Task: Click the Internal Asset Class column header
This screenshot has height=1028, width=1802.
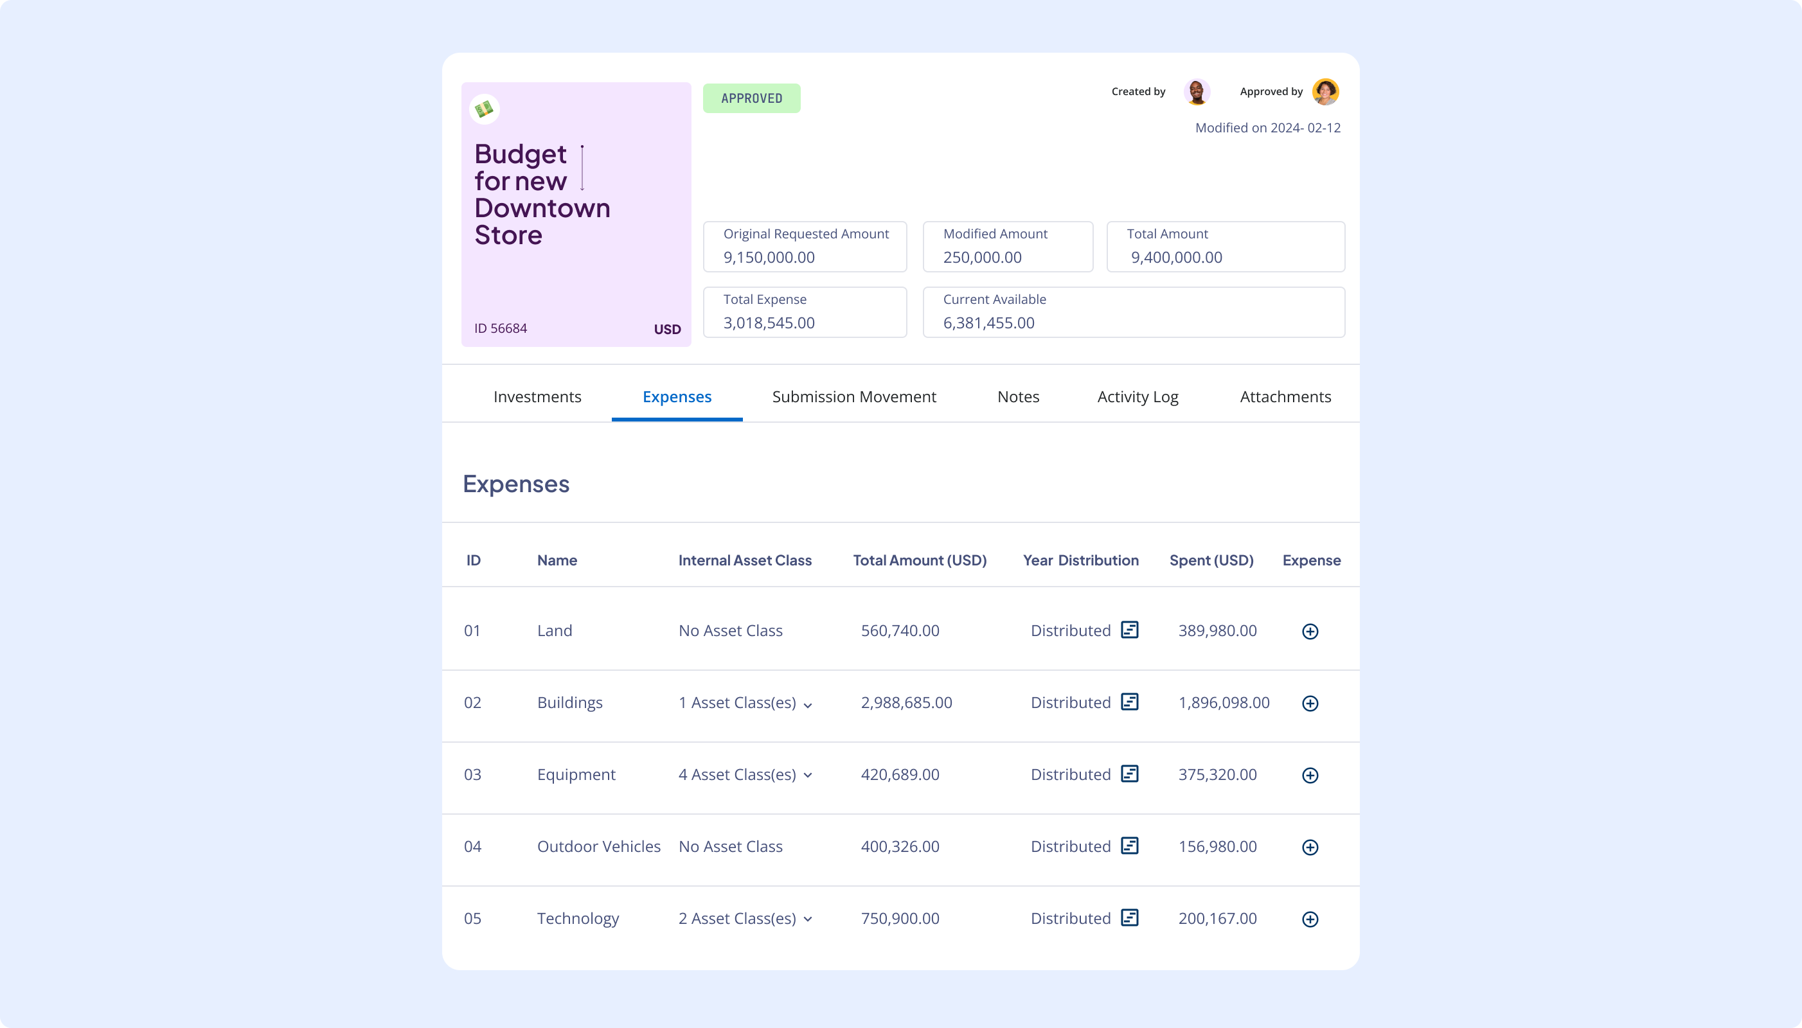Action: click(745, 561)
